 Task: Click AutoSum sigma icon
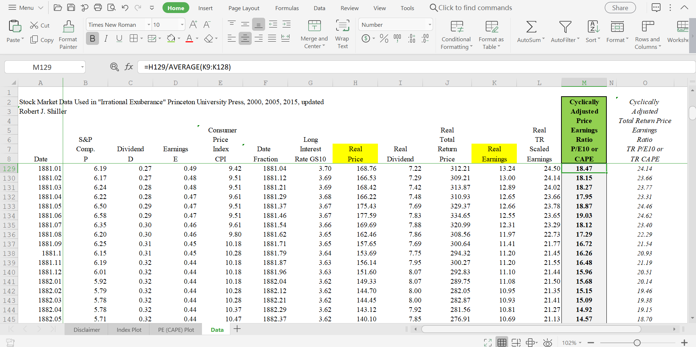pos(531,27)
